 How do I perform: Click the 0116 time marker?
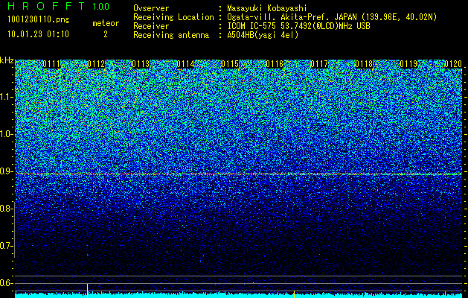click(x=275, y=64)
